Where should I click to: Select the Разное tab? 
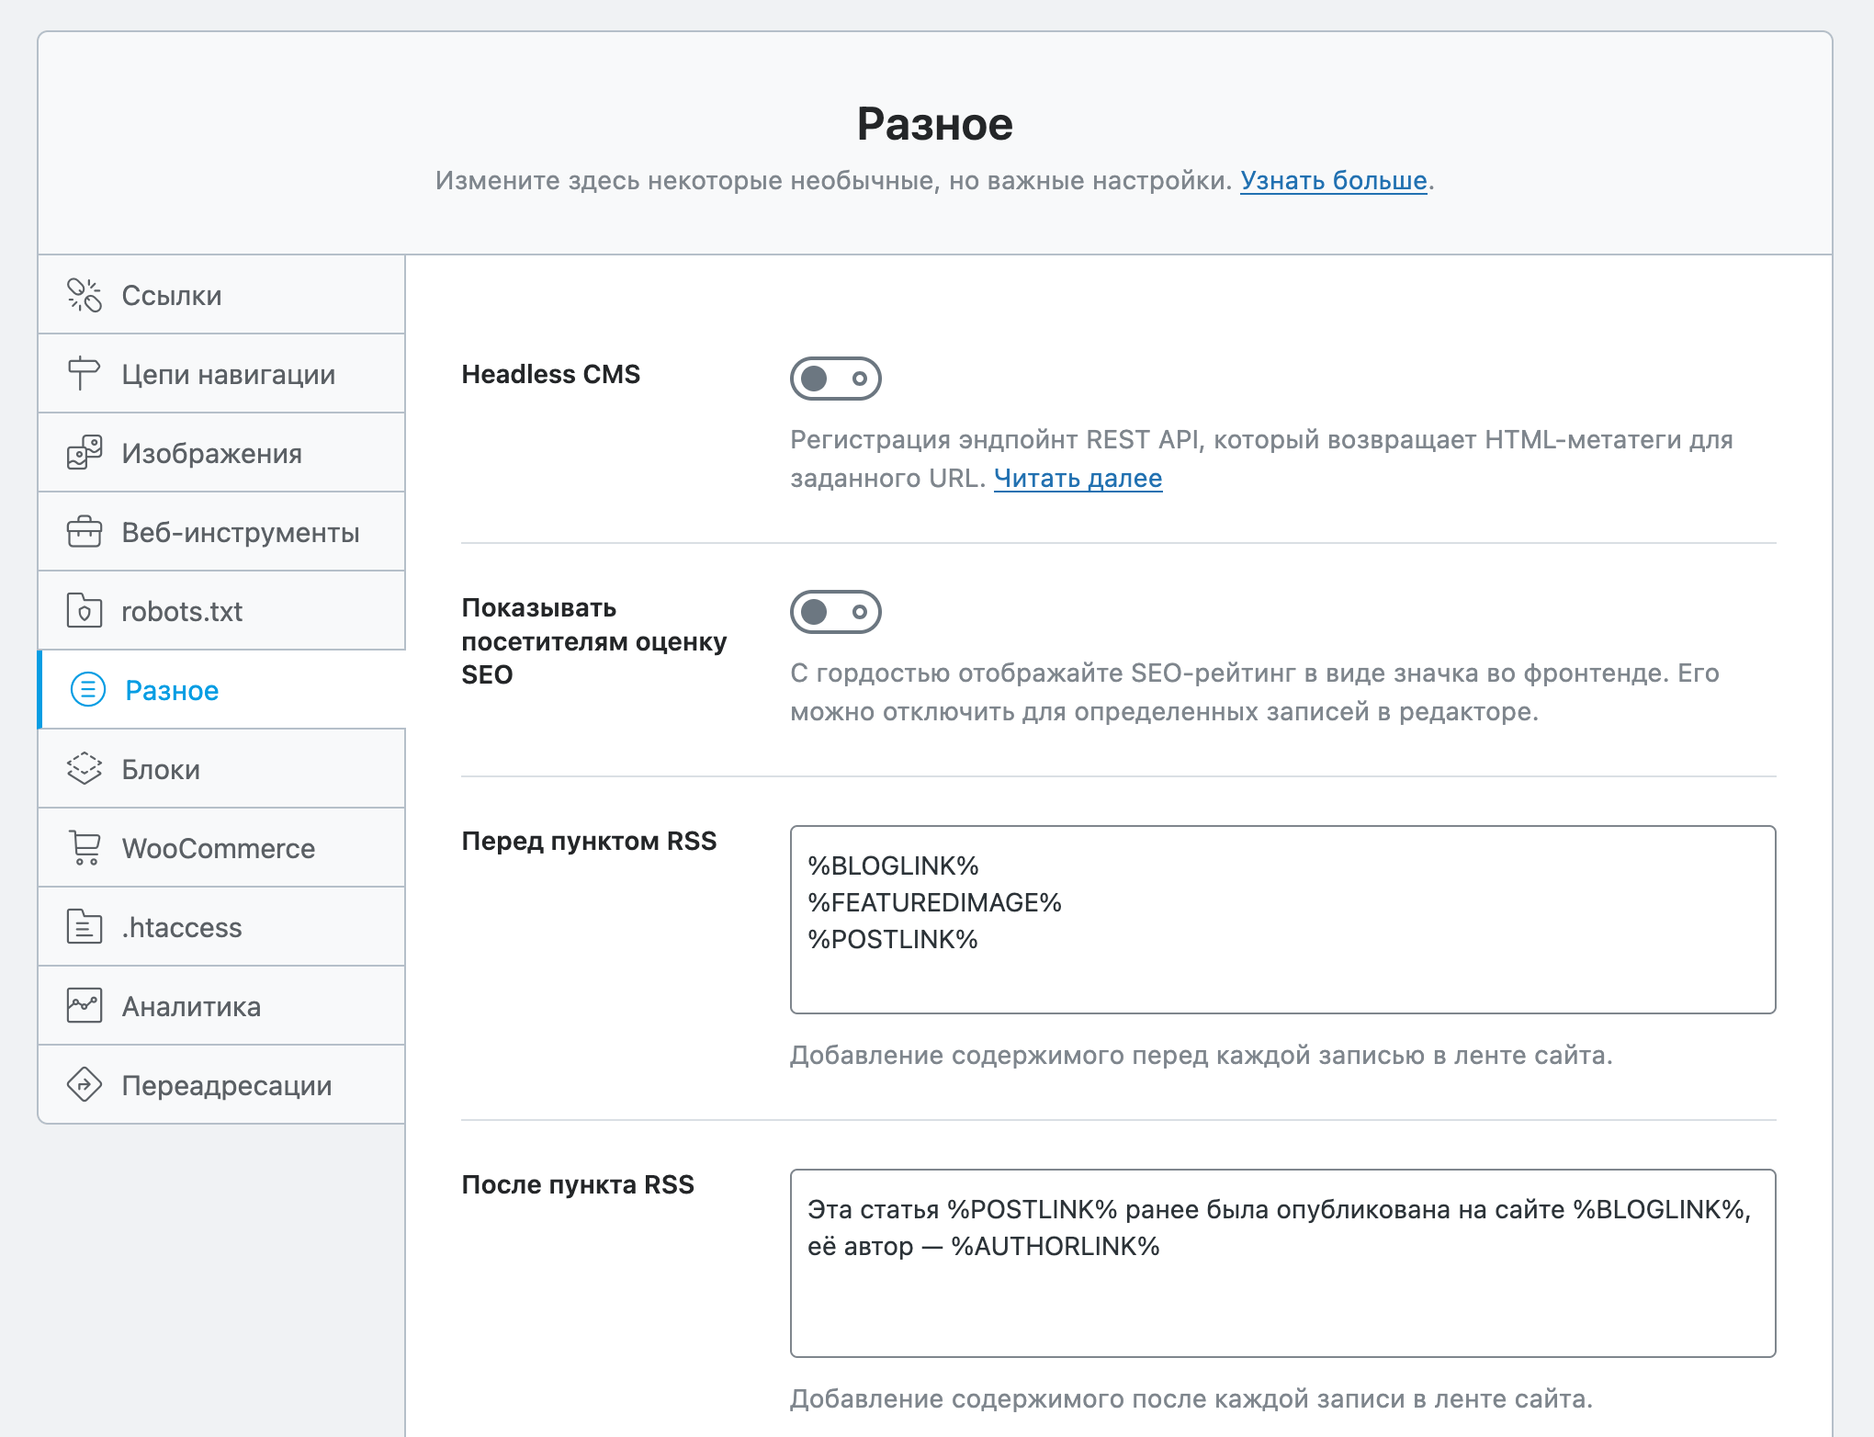pos(221,690)
